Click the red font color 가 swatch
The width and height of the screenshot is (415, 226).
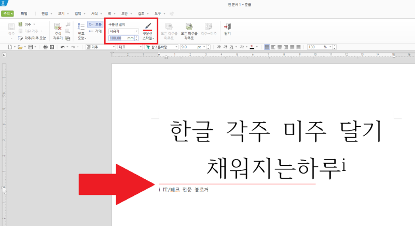coord(252,47)
